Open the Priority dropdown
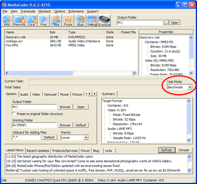 86,138
